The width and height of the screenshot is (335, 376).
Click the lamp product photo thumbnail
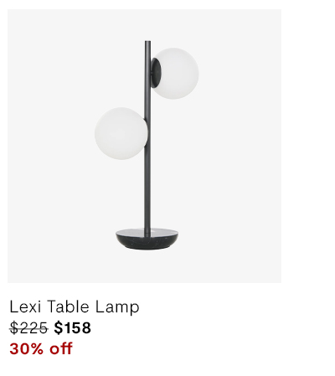click(x=144, y=146)
